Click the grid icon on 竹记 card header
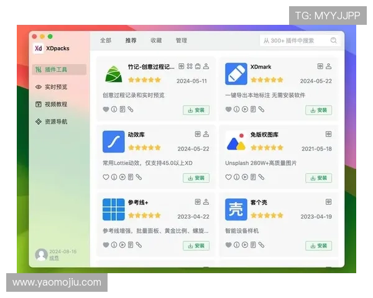Viewport: 373px width, 298px height. point(190,66)
